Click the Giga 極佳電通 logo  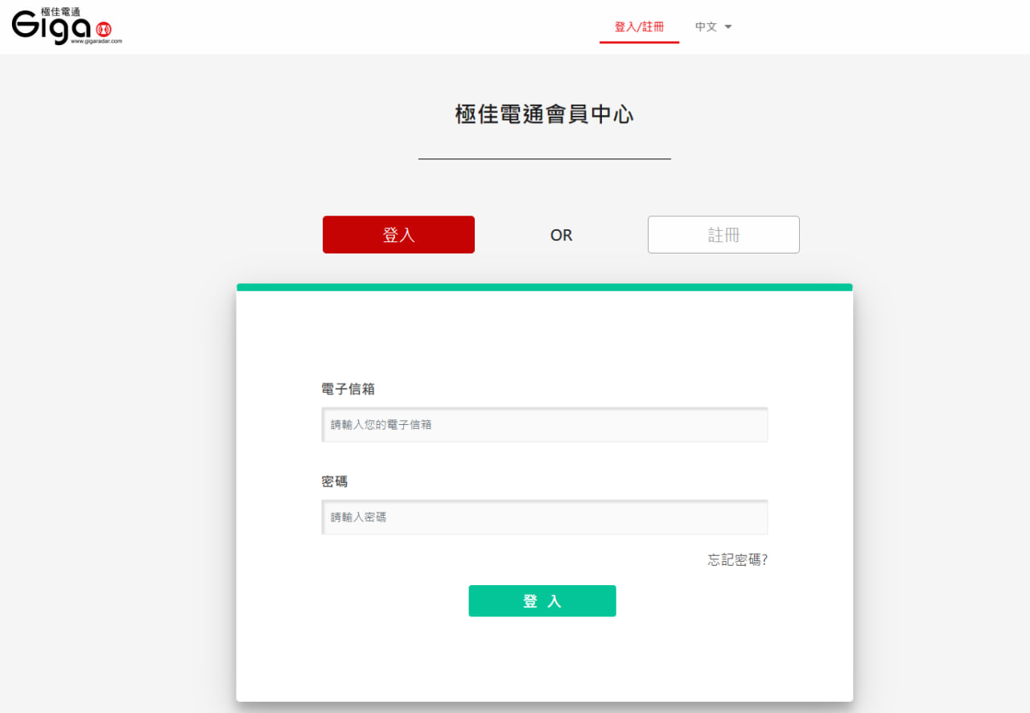click(x=67, y=27)
